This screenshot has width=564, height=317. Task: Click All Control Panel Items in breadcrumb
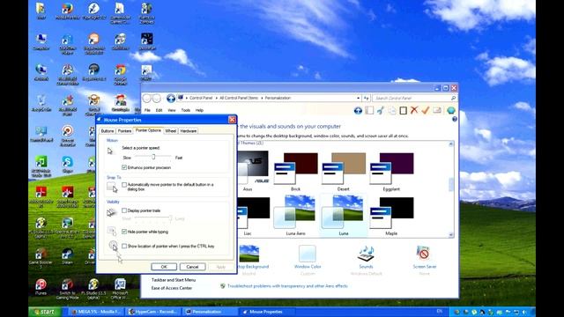[x=239, y=98]
